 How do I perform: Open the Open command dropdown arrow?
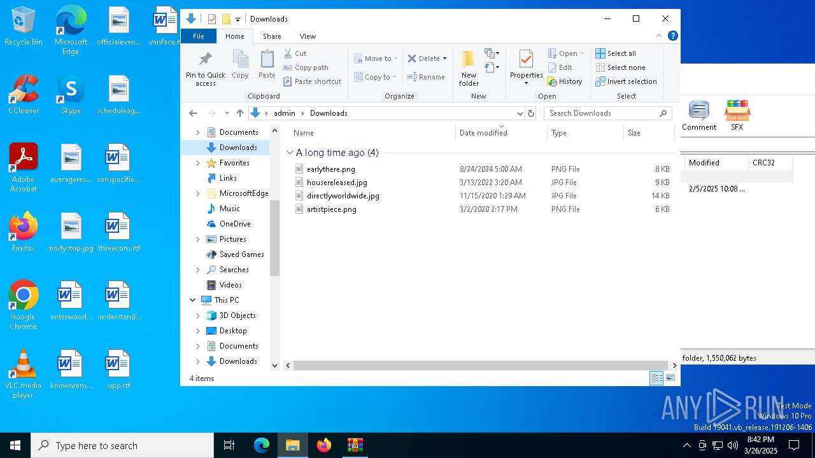click(582, 53)
